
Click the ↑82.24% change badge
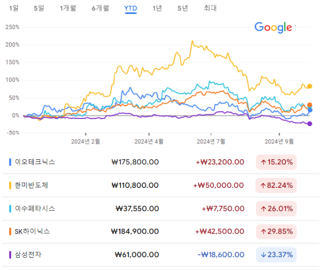click(277, 185)
